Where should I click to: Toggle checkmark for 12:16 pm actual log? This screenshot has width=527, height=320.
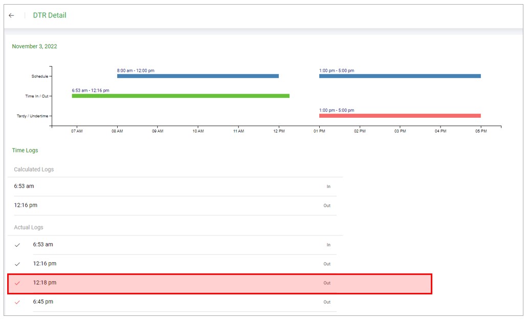coord(17,264)
